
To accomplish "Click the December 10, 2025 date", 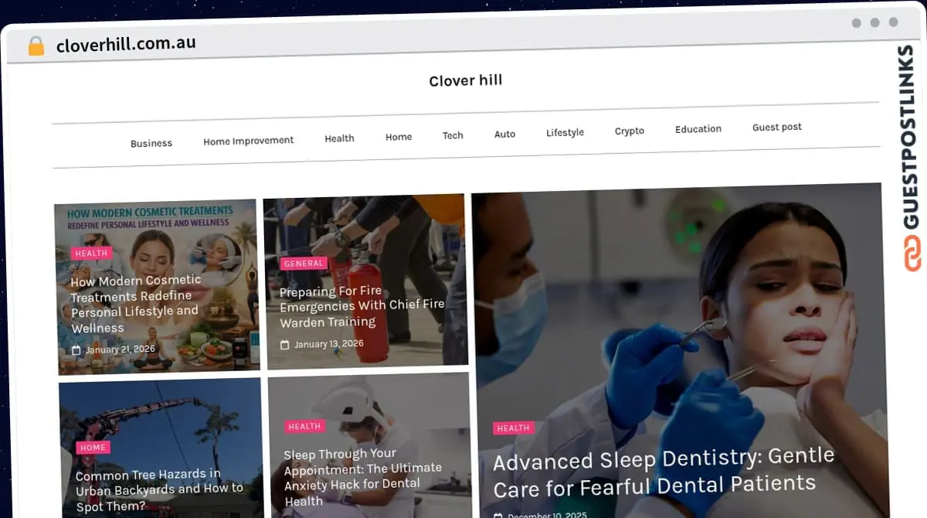I will pyautogui.click(x=547, y=515).
